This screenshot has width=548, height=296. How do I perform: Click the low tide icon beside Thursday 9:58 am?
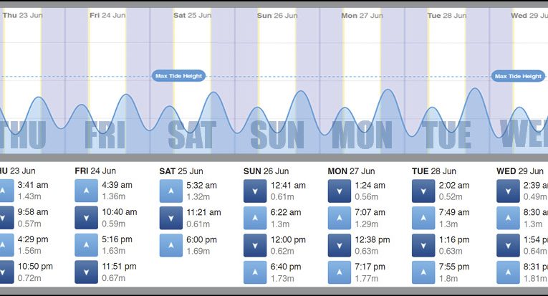2,217
